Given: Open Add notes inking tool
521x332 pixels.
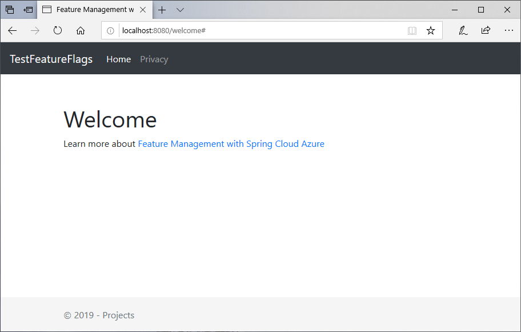Looking at the screenshot, I should [463, 30].
